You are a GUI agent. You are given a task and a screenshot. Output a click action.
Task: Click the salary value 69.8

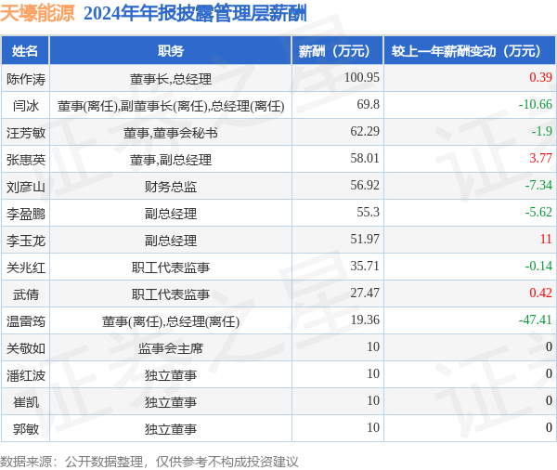(x=368, y=105)
